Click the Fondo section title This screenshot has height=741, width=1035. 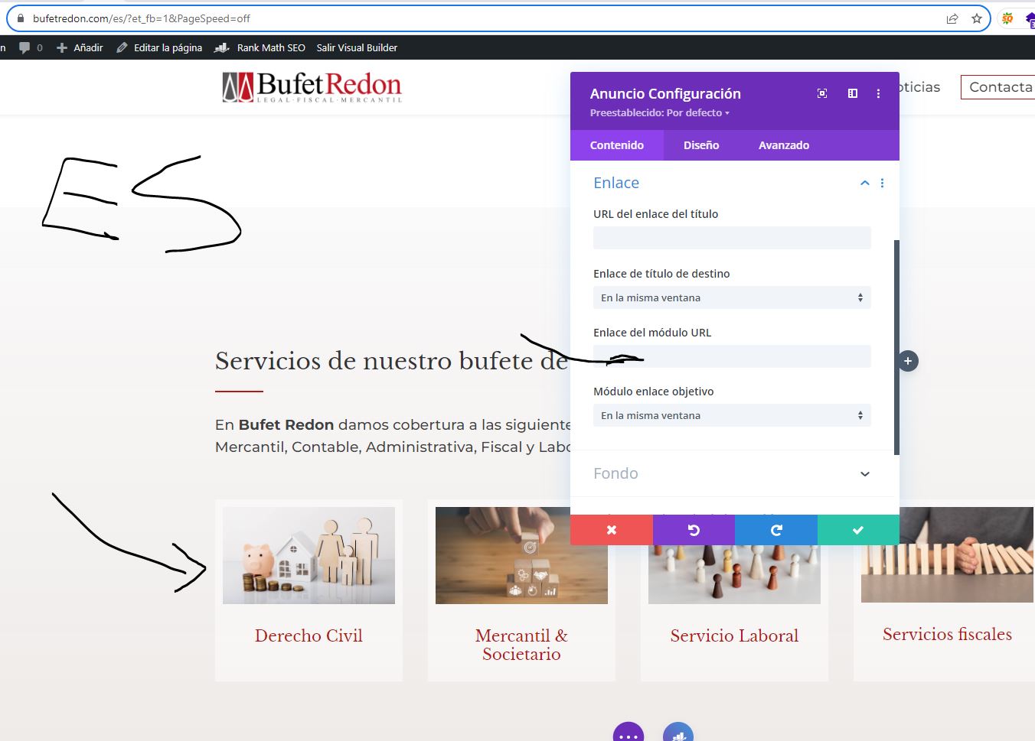coord(615,474)
